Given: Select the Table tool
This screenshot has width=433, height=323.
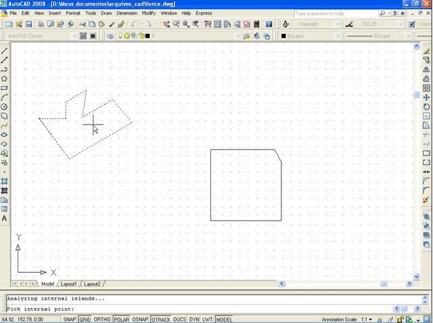Looking at the screenshot, I should click(x=4, y=209).
